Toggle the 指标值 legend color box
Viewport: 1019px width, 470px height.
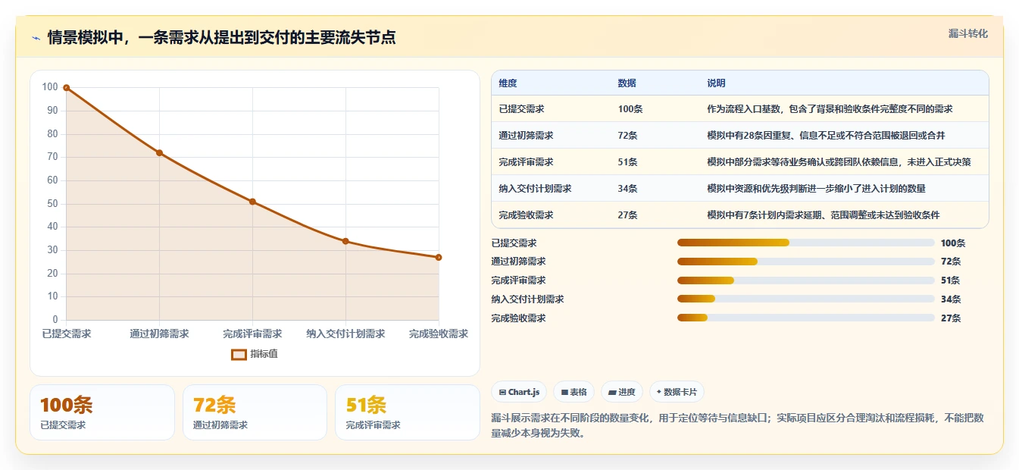239,354
